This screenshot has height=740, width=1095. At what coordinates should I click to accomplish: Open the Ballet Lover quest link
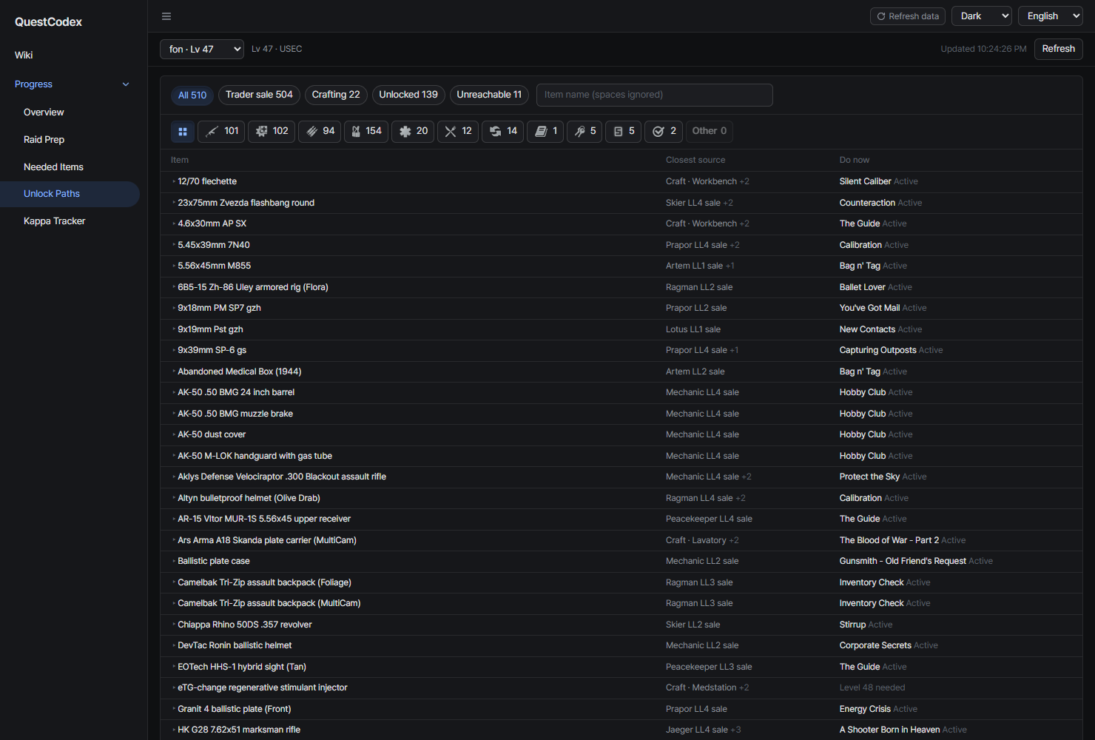tap(862, 287)
